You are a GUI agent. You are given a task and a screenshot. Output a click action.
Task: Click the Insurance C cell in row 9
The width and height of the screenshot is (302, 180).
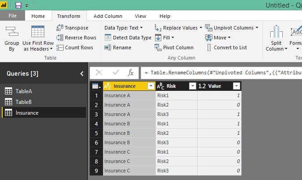[129, 171]
